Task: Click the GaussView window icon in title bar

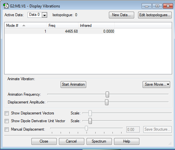Action: pos(6,6)
